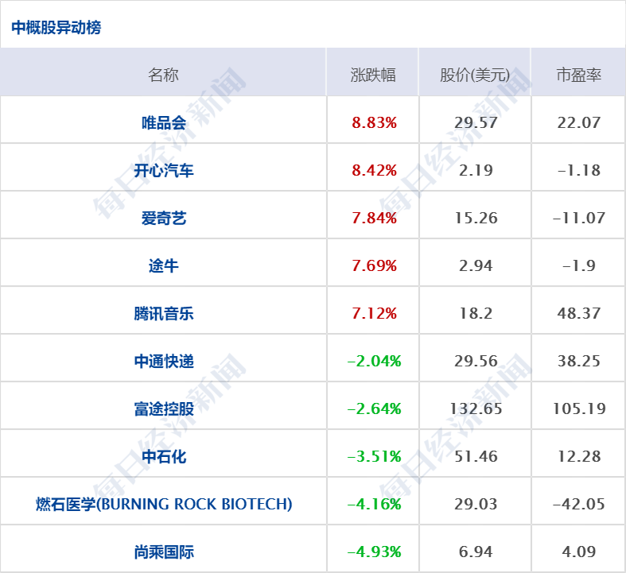The height and width of the screenshot is (573, 626).
Task: Open the 尚乘国际 stock link
Action: tap(164, 552)
